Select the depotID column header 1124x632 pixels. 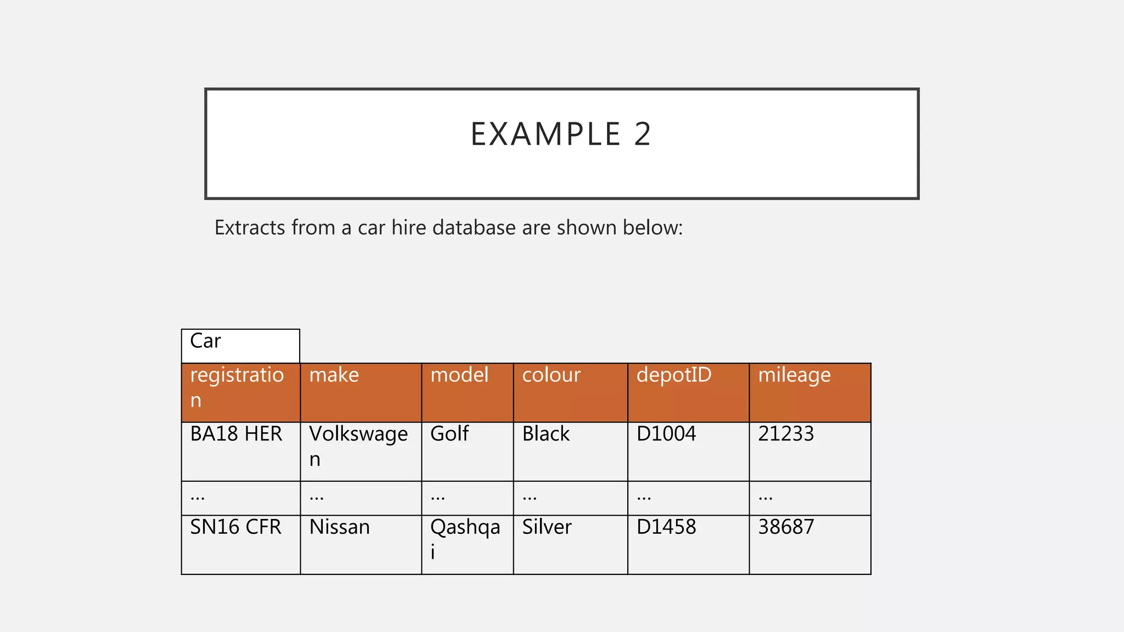(689, 393)
